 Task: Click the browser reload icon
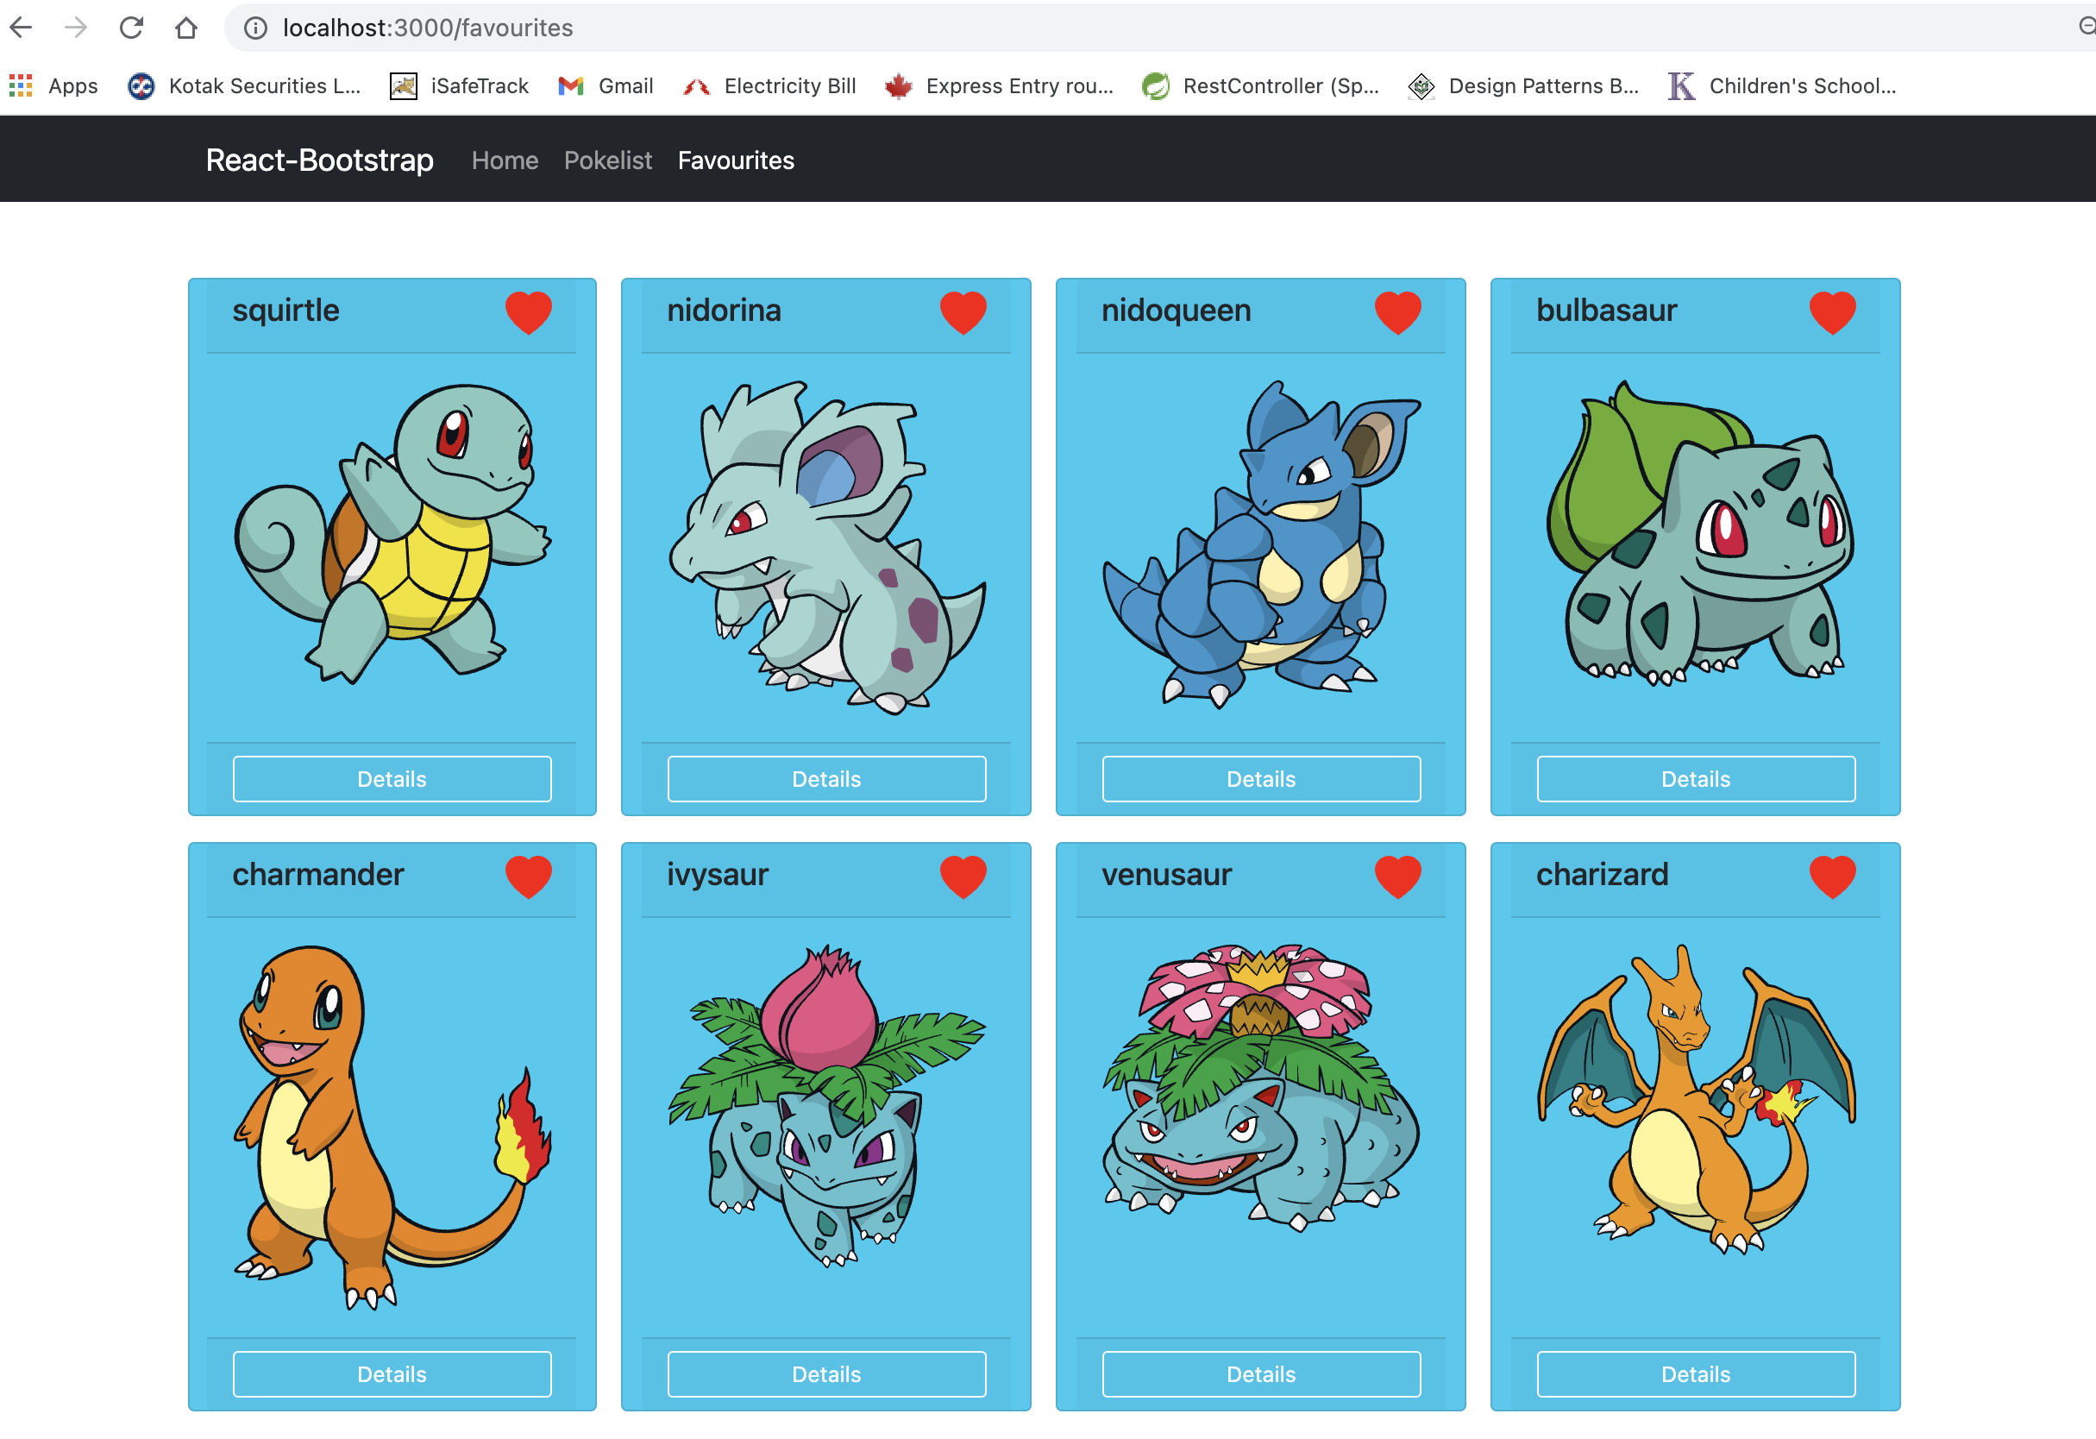click(132, 28)
